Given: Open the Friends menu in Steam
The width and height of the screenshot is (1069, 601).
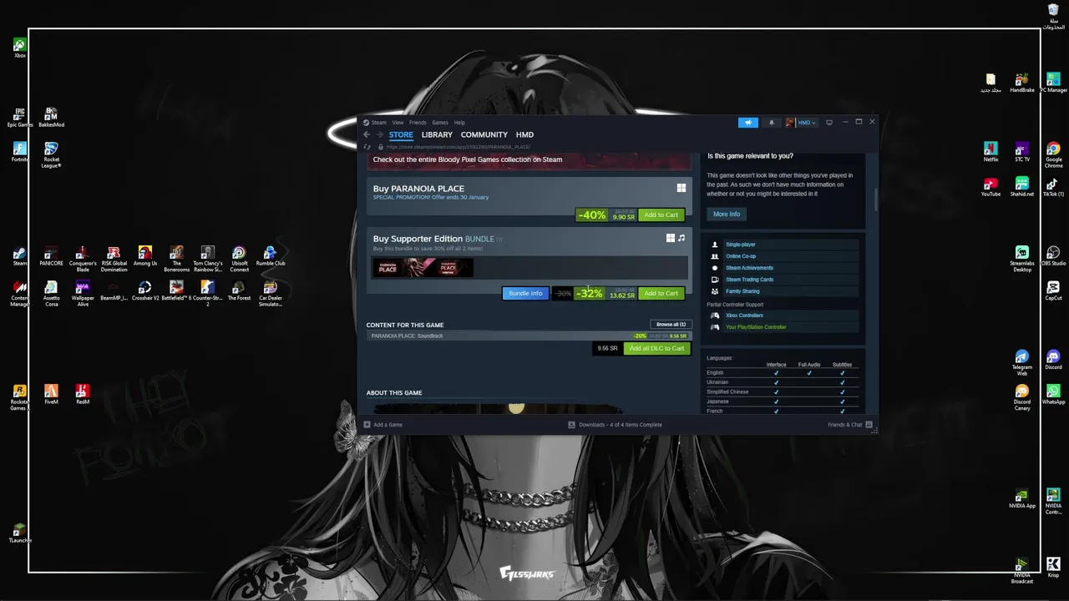Looking at the screenshot, I should 418,123.
